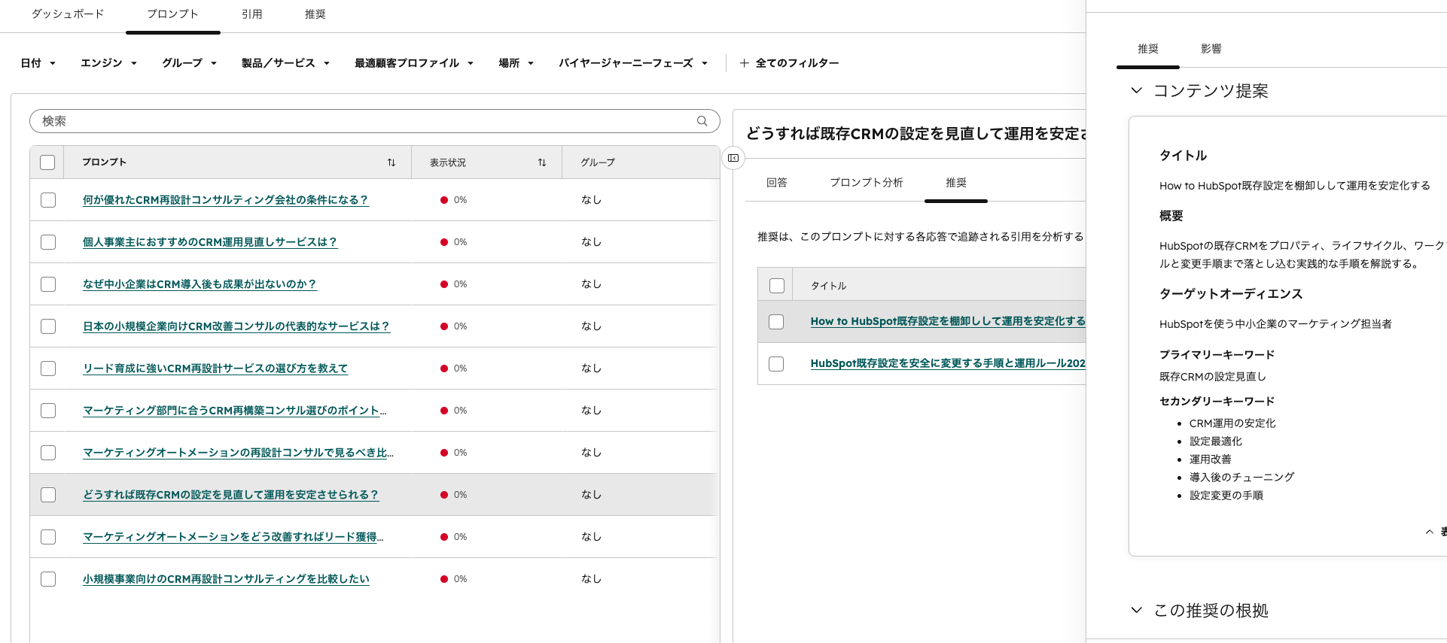
Task: Open the 場所 filter dropdown
Action: [x=516, y=63]
